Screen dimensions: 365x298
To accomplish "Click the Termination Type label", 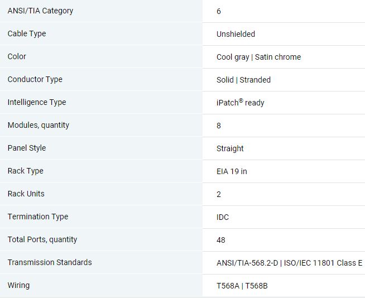I will click(x=38, y=217).
